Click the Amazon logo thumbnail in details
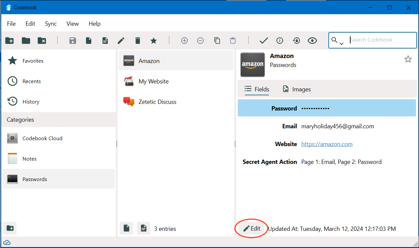 (252, 65)
